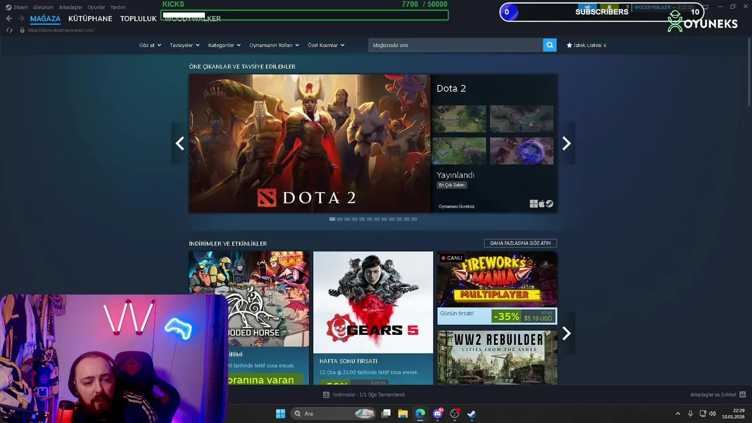Open Microsoft Edge from the taskbar
Screen dimensions: 752x423
point(420,414)
